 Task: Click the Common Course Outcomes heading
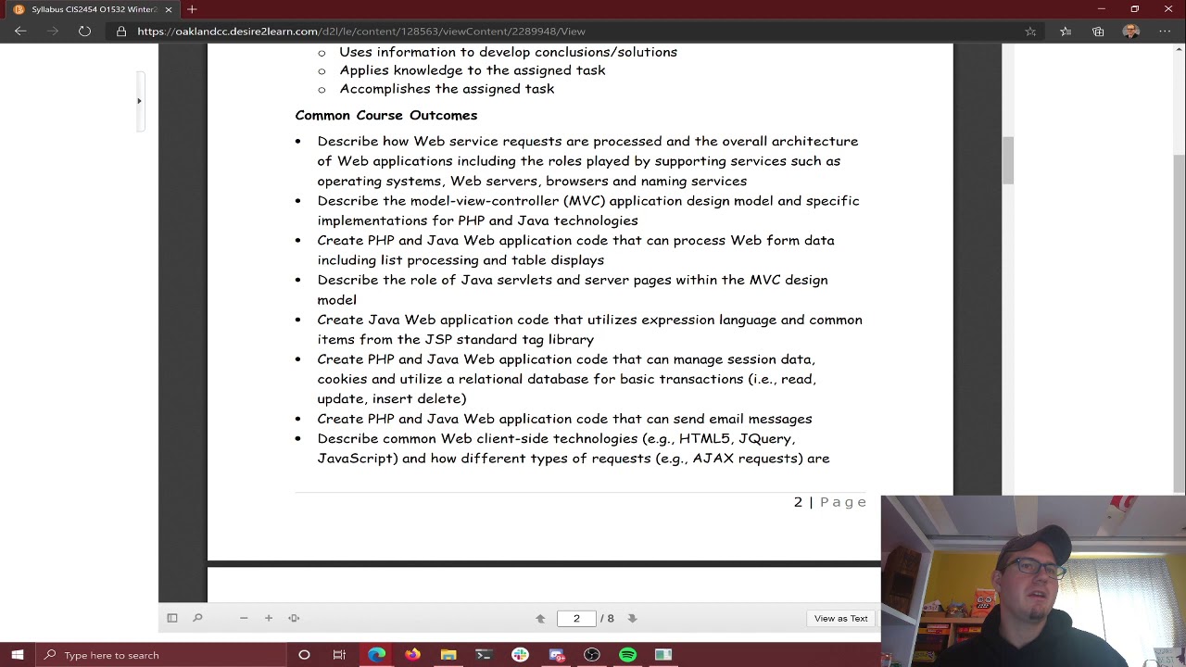point(386,116)
